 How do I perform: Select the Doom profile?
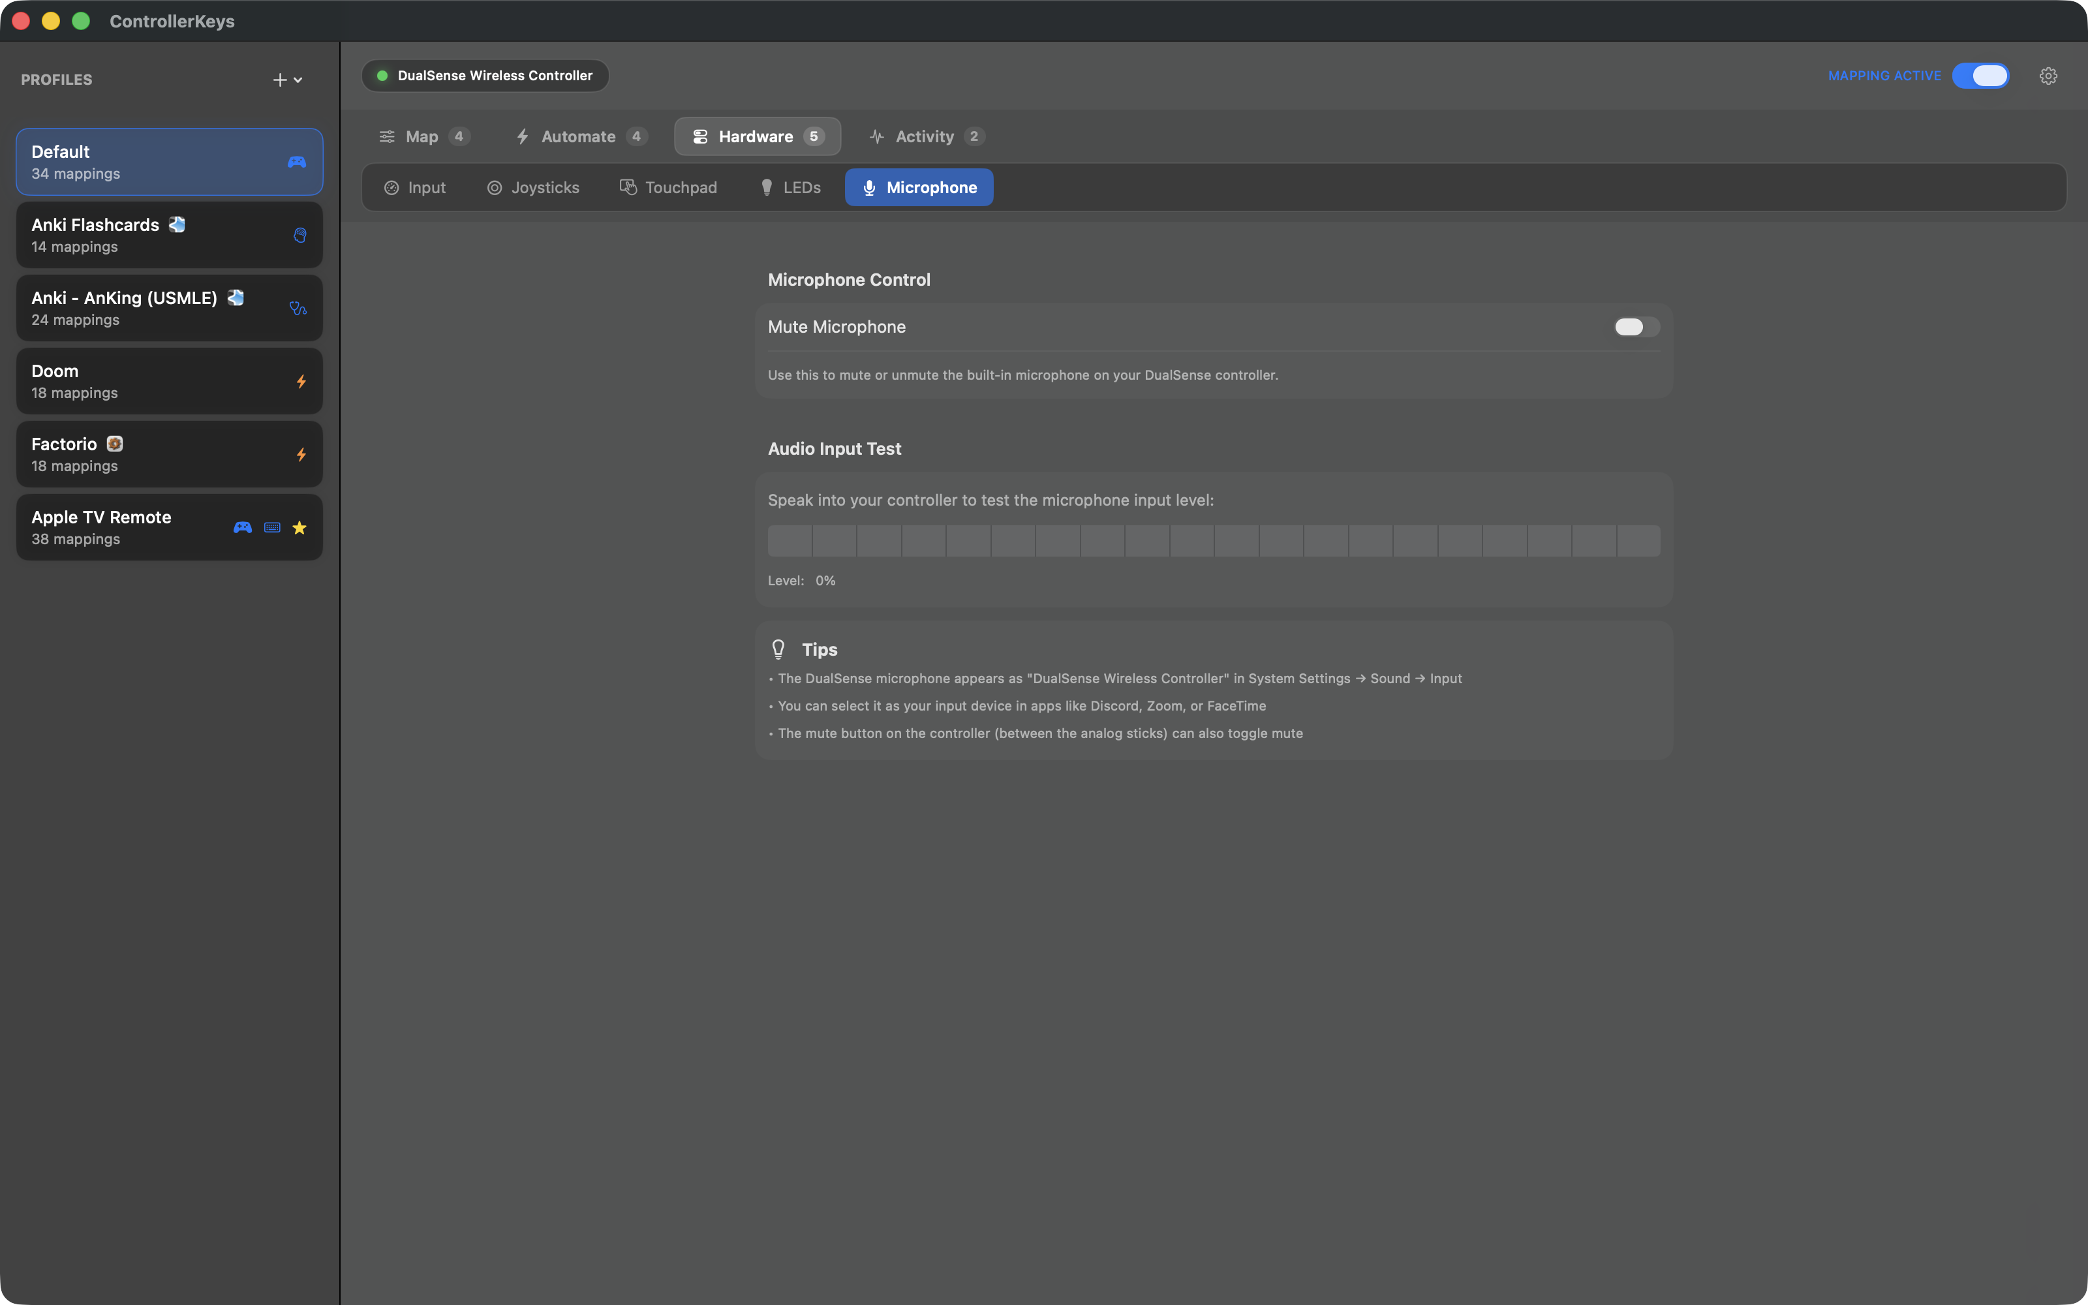pos(169,382)
